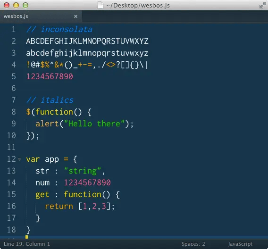Viewport: 268px width, 249px height.
Task: Click line number 15 in the gutter
Action: 11,194
